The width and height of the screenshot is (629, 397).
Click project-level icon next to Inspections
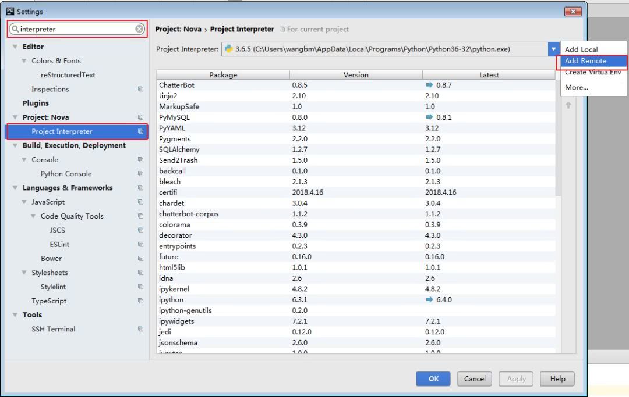click(140, 89)
